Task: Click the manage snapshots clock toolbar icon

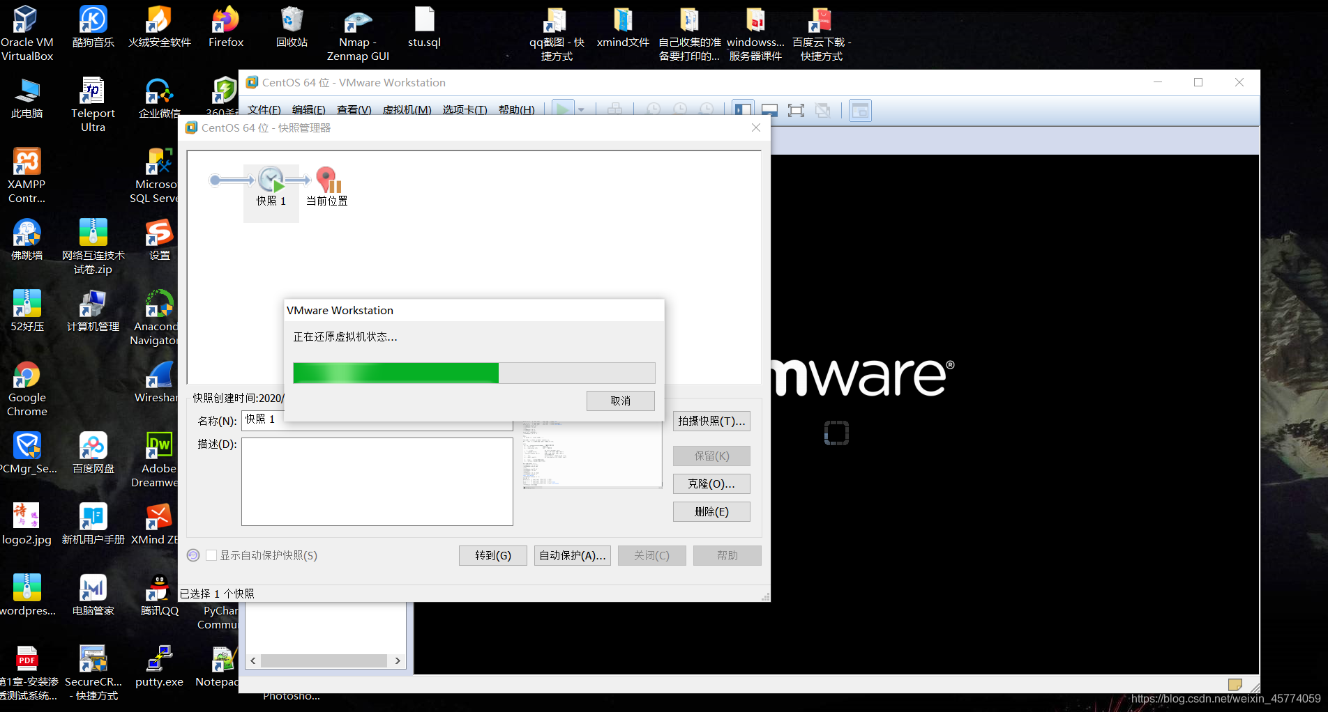Action: [707, 110]
